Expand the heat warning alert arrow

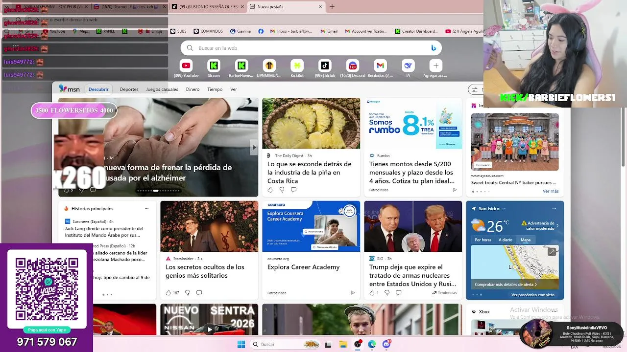[x=557, y=225]
